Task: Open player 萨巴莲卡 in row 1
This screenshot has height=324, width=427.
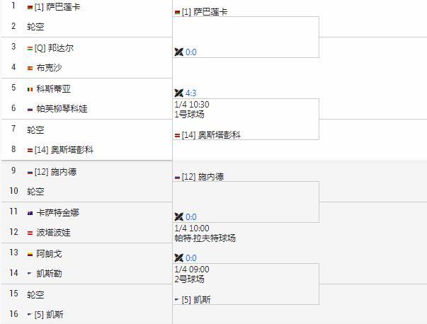Action: [x=64, y=7]
